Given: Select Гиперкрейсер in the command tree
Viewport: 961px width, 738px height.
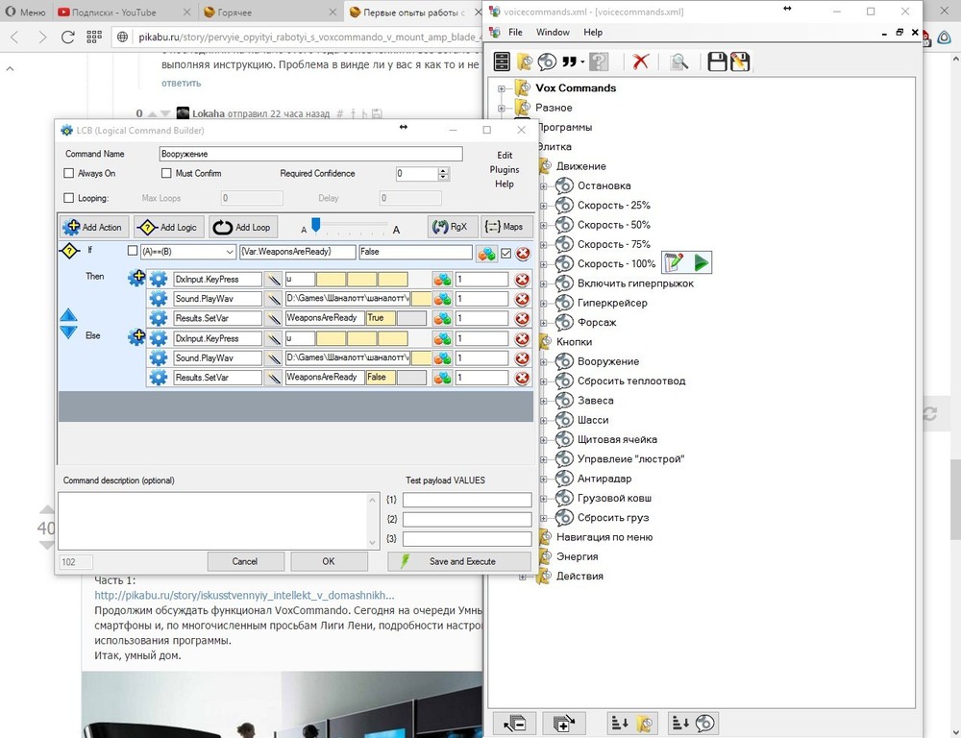Looking at the screenshot, I should tap(611, 303).
